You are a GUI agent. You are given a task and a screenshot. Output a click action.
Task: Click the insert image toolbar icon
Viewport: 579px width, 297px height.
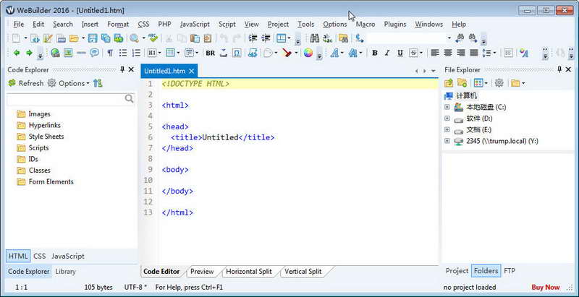coord(68,53)
